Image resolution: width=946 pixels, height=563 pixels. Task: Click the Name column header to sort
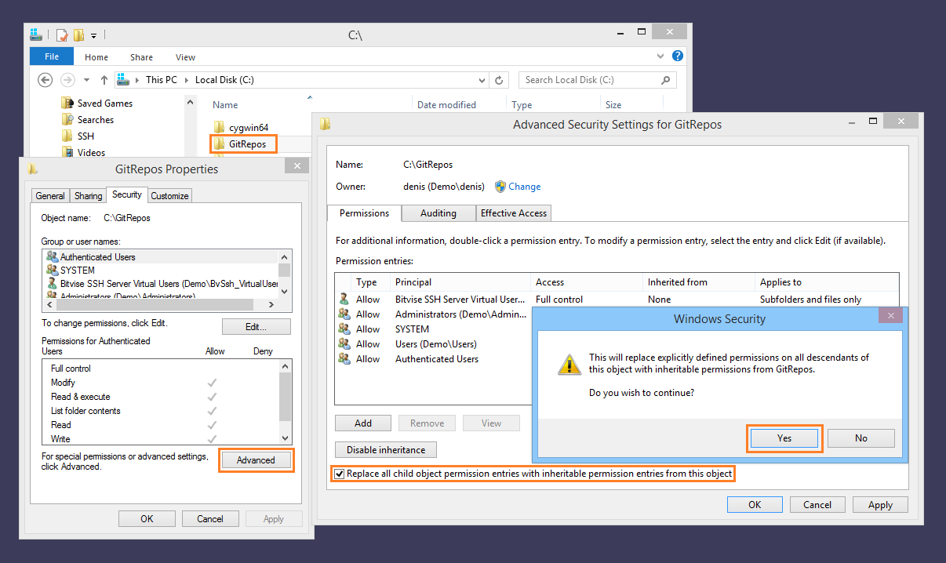tap(225, 104)
